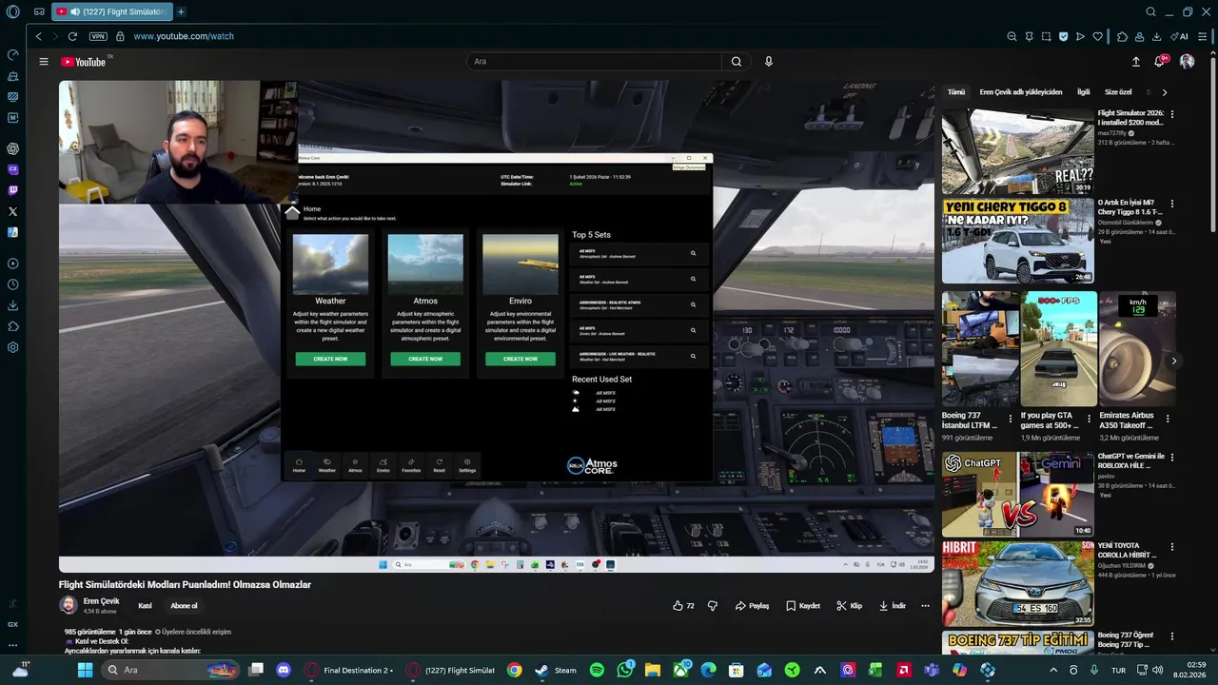Open ChatGPT icon in Opera sidebar

[x=12, y=148]
